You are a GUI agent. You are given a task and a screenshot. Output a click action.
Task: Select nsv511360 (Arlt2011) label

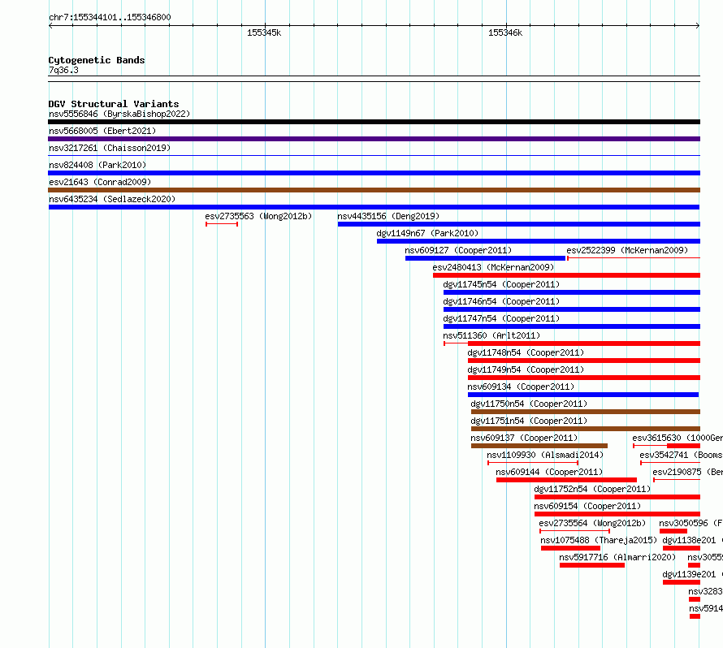[491, 335]
